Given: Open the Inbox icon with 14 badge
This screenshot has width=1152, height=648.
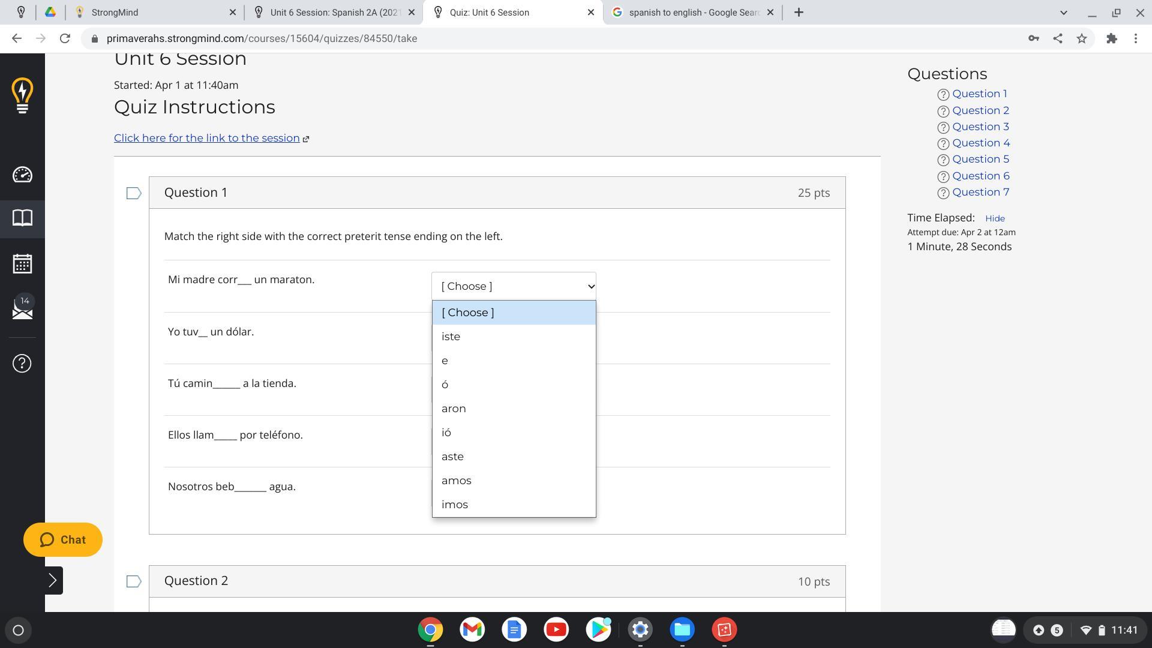Looking at the screenshot, I should (x=22, y=309).
